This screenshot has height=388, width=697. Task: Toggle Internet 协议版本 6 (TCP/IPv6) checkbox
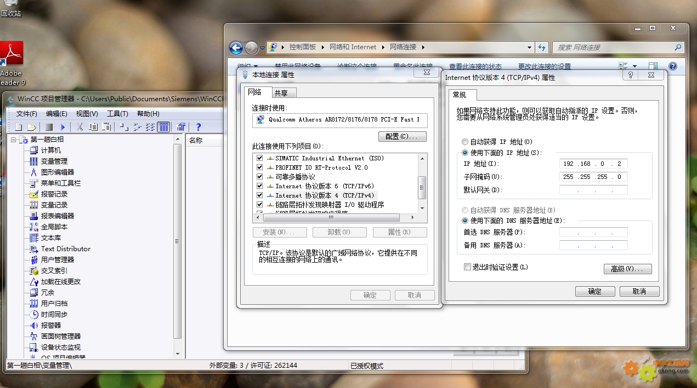(260, 186)
